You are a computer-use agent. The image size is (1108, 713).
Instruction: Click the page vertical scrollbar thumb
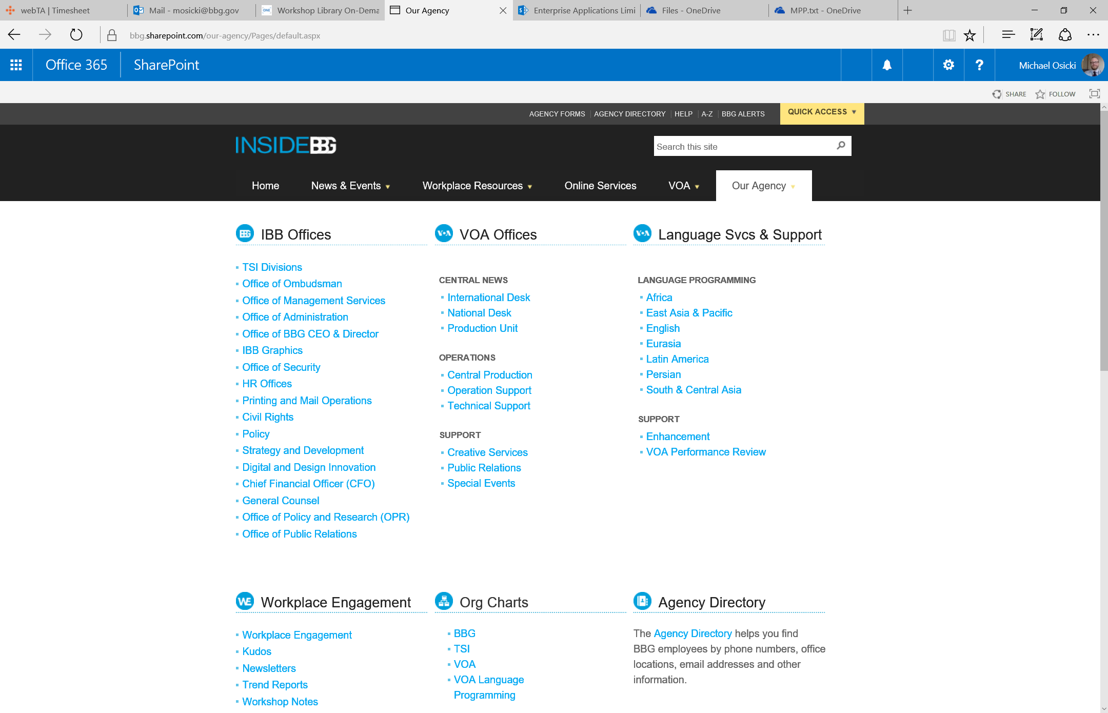[x=1104, y=241]
